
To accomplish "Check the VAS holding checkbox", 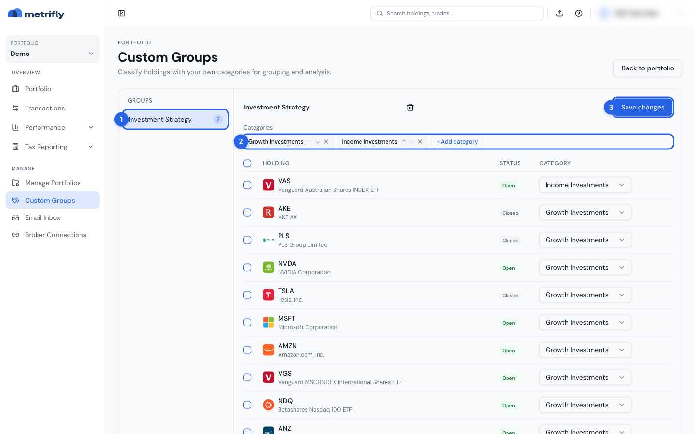I will coord(247,185).
